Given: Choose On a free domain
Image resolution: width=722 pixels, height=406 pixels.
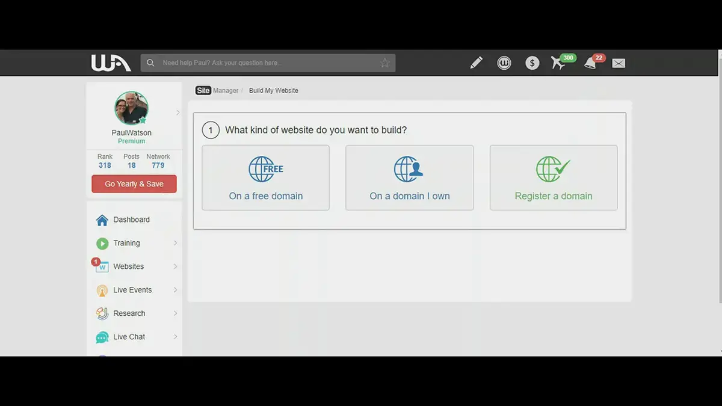Looking at the screenshot, I should tap(265, 177).
